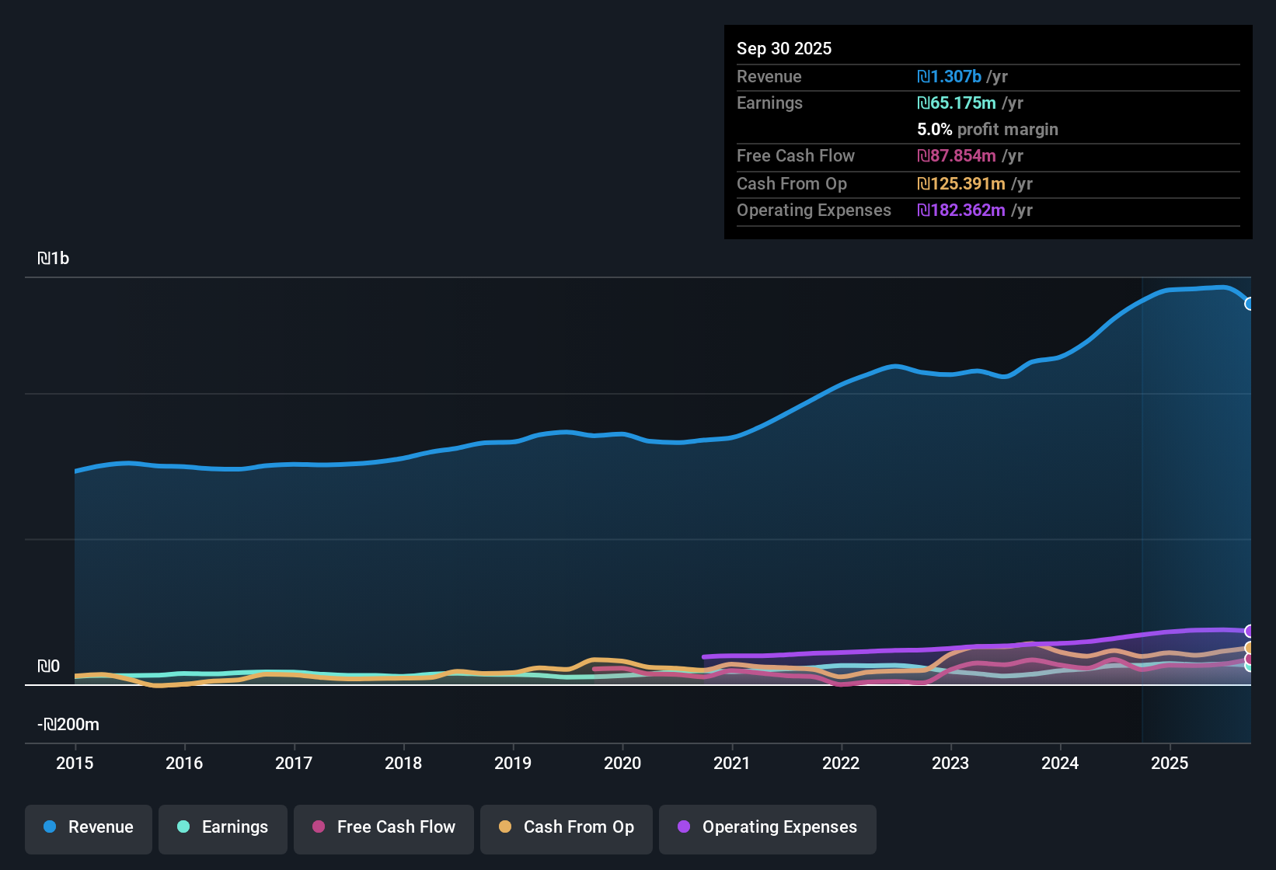Click the Earnings ₪65.175m value
Image resolution: width=1276 pixels, height=870 pixels.
tap(957, 103)
